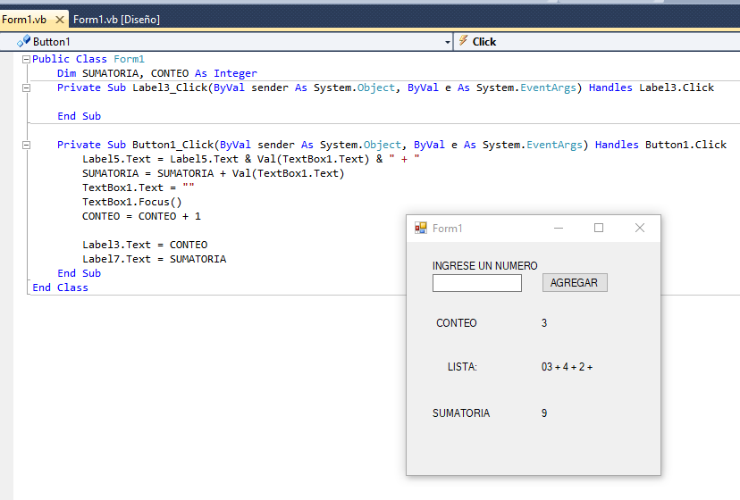Viewport: 740px width, 500px height.
Task: Click the CONTEO = CONTEO + 1 line
Action: [x=141, y=216]
